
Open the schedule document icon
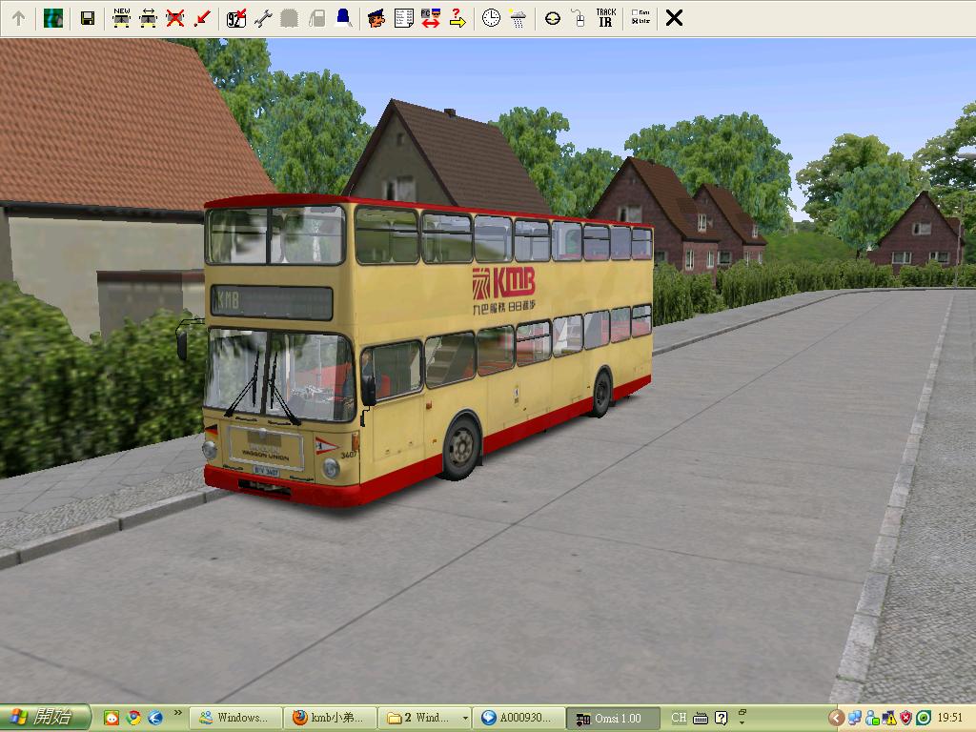point(403,18)
